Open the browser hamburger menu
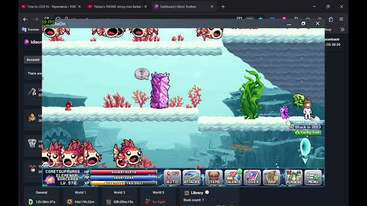Viewport: 367px width, 206px height. [341, 19]
